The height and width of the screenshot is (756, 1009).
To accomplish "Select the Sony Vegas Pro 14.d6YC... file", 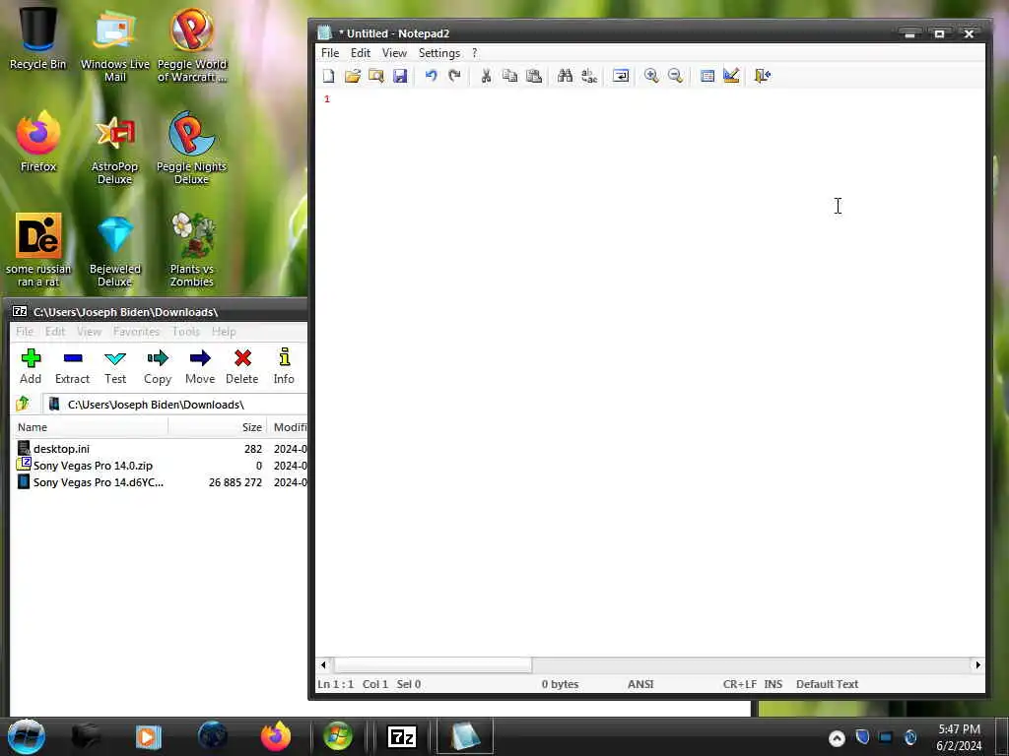I will tap(98, 482).
